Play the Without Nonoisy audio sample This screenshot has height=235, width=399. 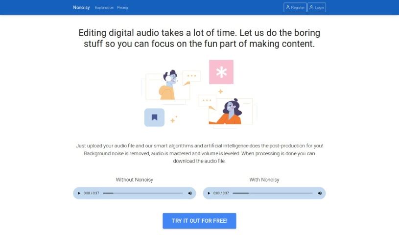79,193
